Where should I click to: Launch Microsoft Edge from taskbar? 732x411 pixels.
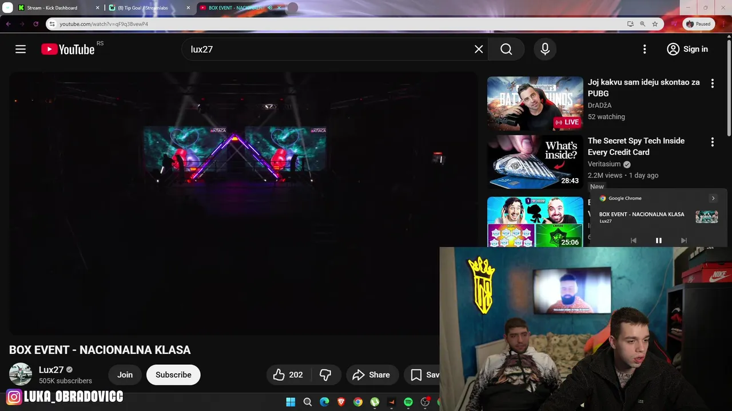[x=324, y=402]
